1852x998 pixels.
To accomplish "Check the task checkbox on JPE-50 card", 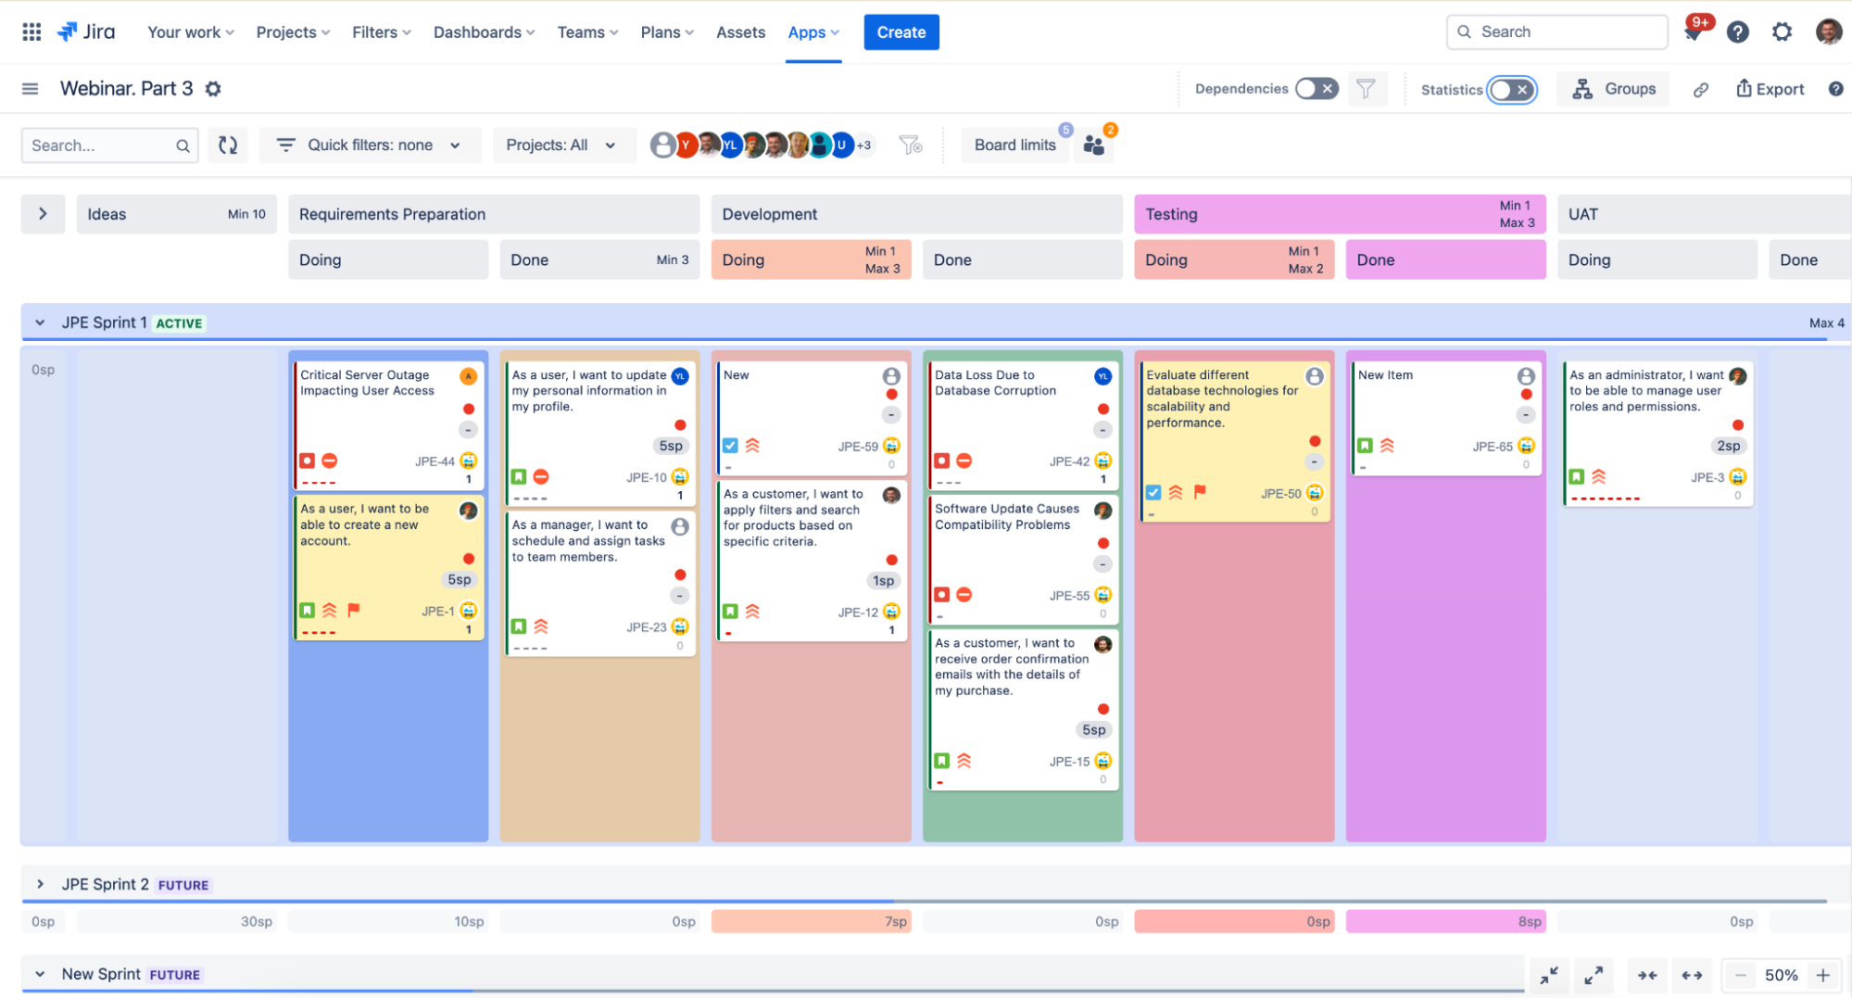I will (1153, 493).
